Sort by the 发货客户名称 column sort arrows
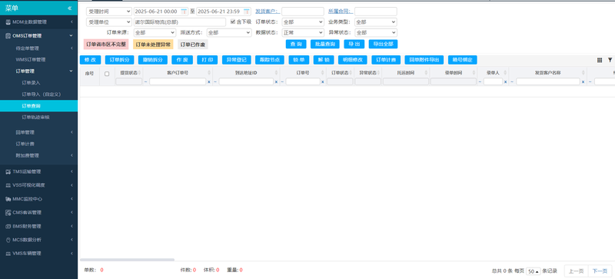 583,73
